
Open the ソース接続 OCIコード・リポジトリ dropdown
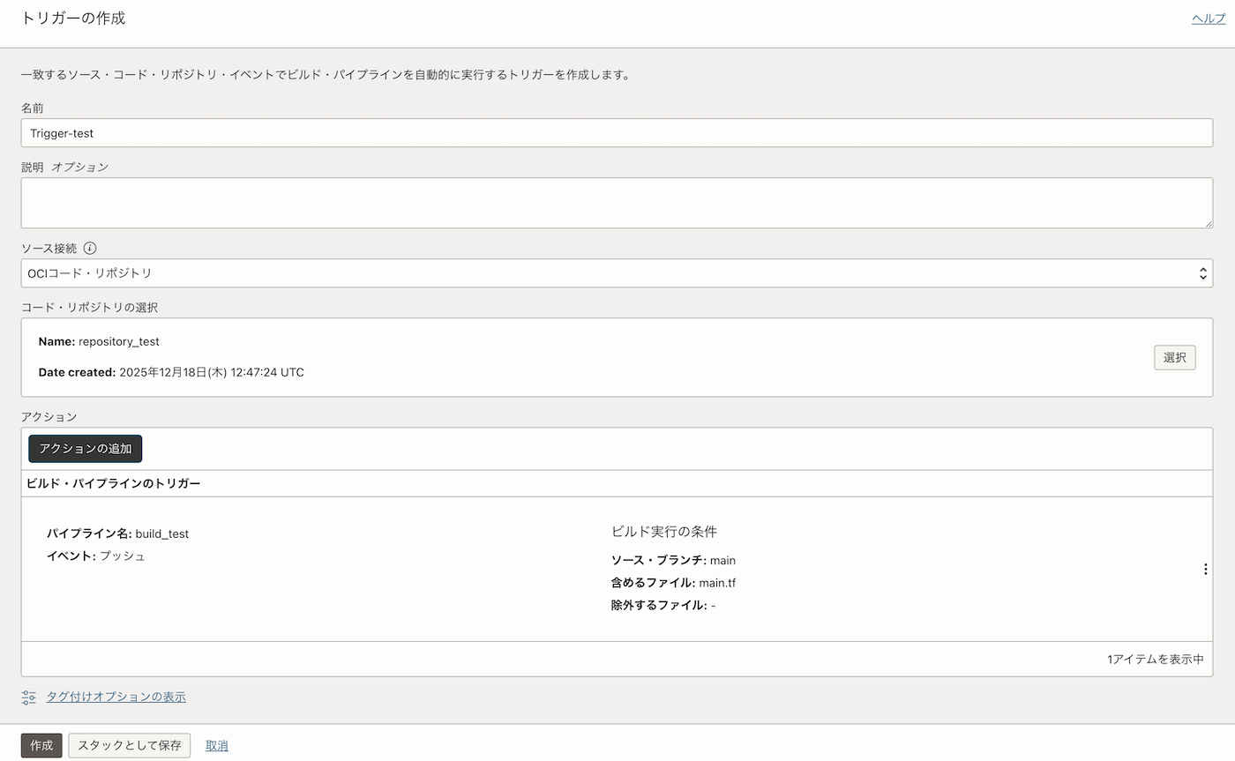pyautogui.click(x=609, y=273)
